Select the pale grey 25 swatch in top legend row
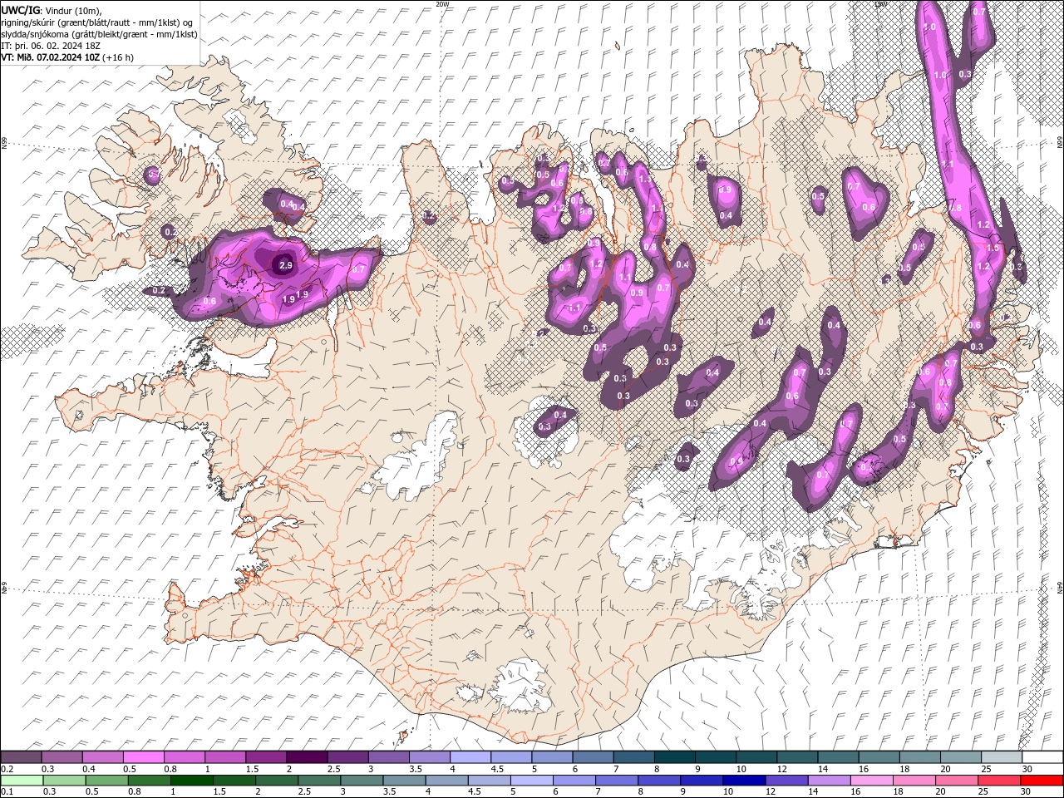The image size is (1064, 798). [1002, 757]
